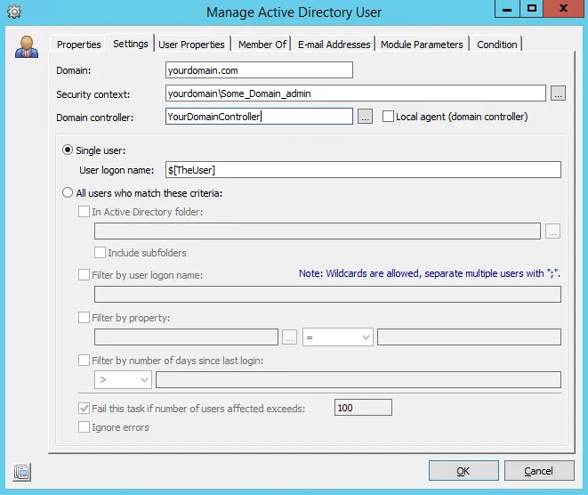Screen dimensions: 588x495
Task: Open the Condition tab
Action: pos(496,45)
